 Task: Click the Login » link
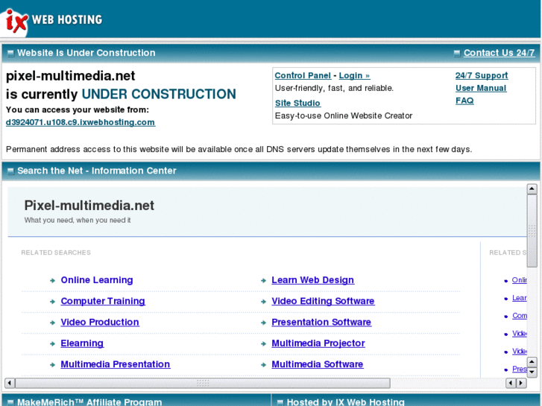354,75
